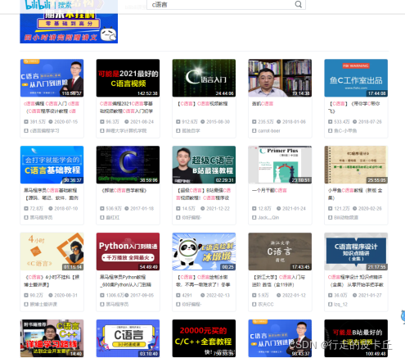Open the 会打字就能学会的C语言基础教程 thumbnail
This screenshot has width=405, height=358.
[52, 165]
